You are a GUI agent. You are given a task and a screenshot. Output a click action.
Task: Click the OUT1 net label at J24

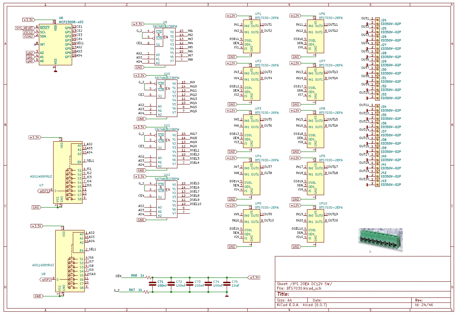tap(365, 18)
